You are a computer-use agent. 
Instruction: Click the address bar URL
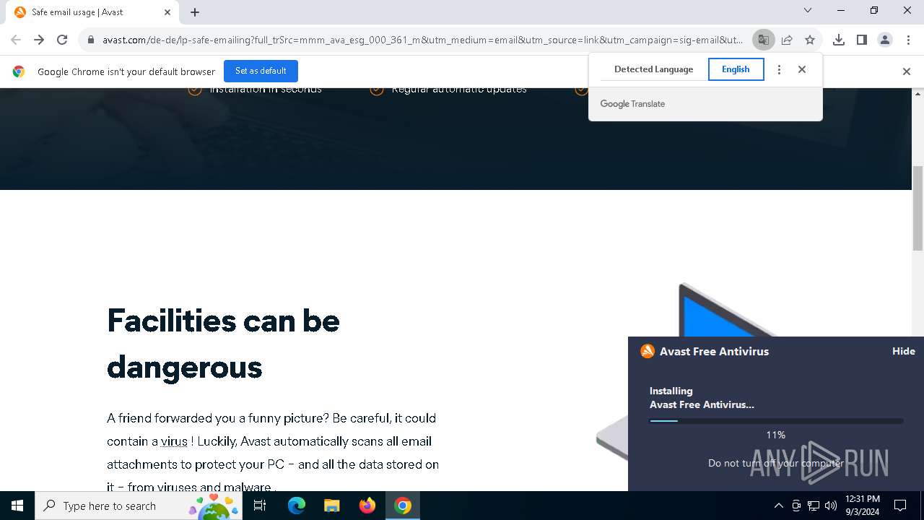point(422,40)
